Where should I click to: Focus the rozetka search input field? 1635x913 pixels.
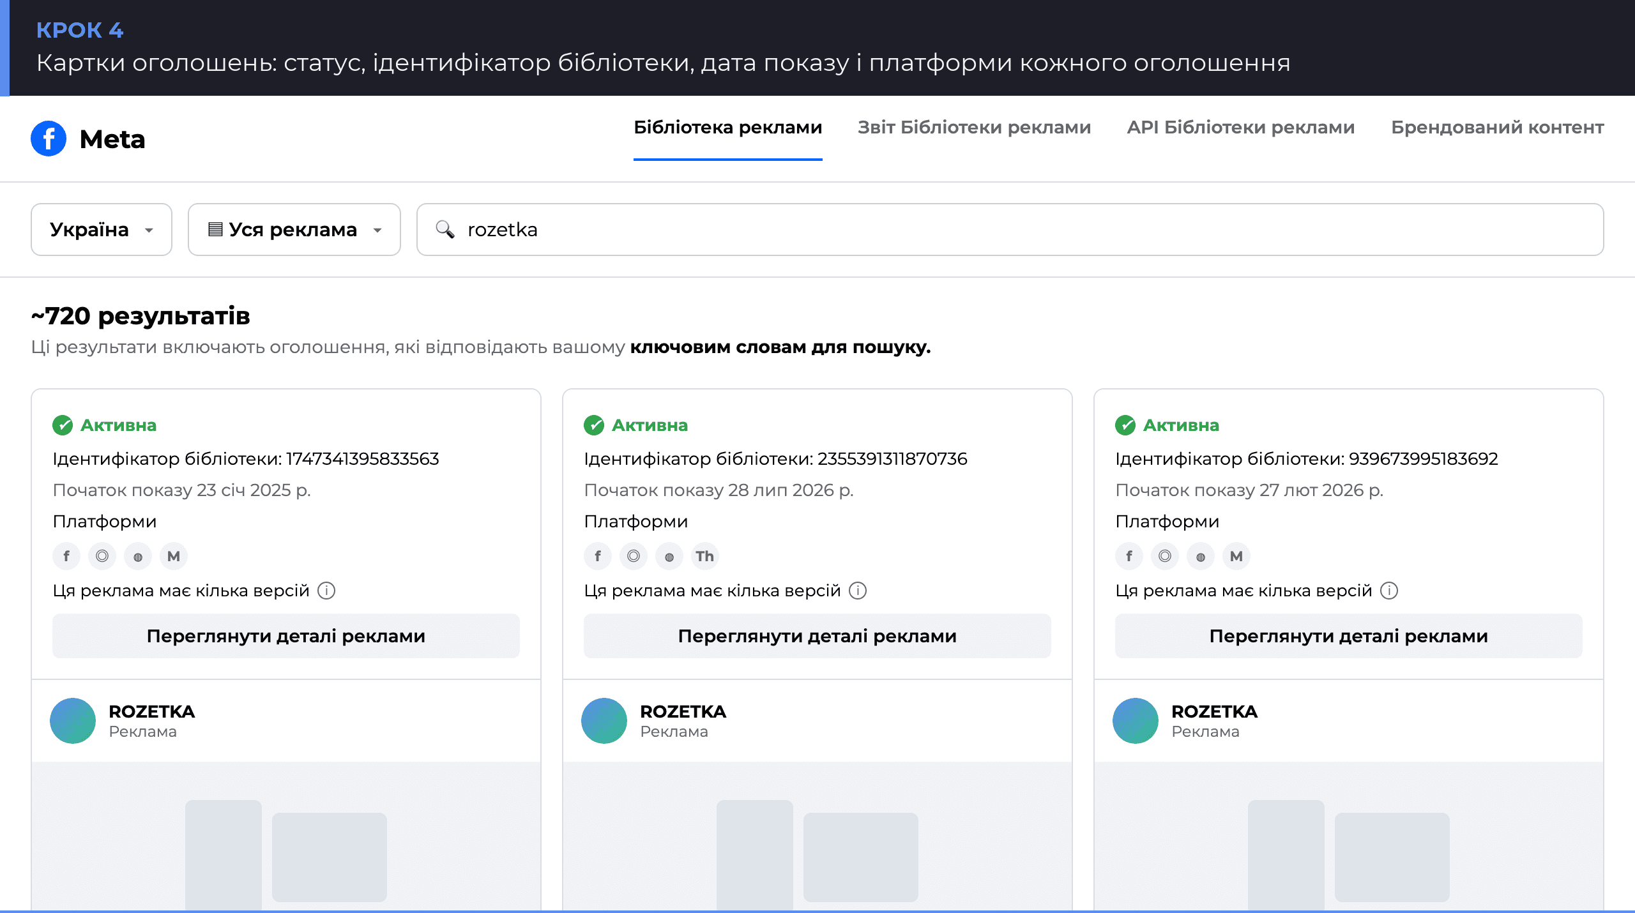(x=1010, y=230)
